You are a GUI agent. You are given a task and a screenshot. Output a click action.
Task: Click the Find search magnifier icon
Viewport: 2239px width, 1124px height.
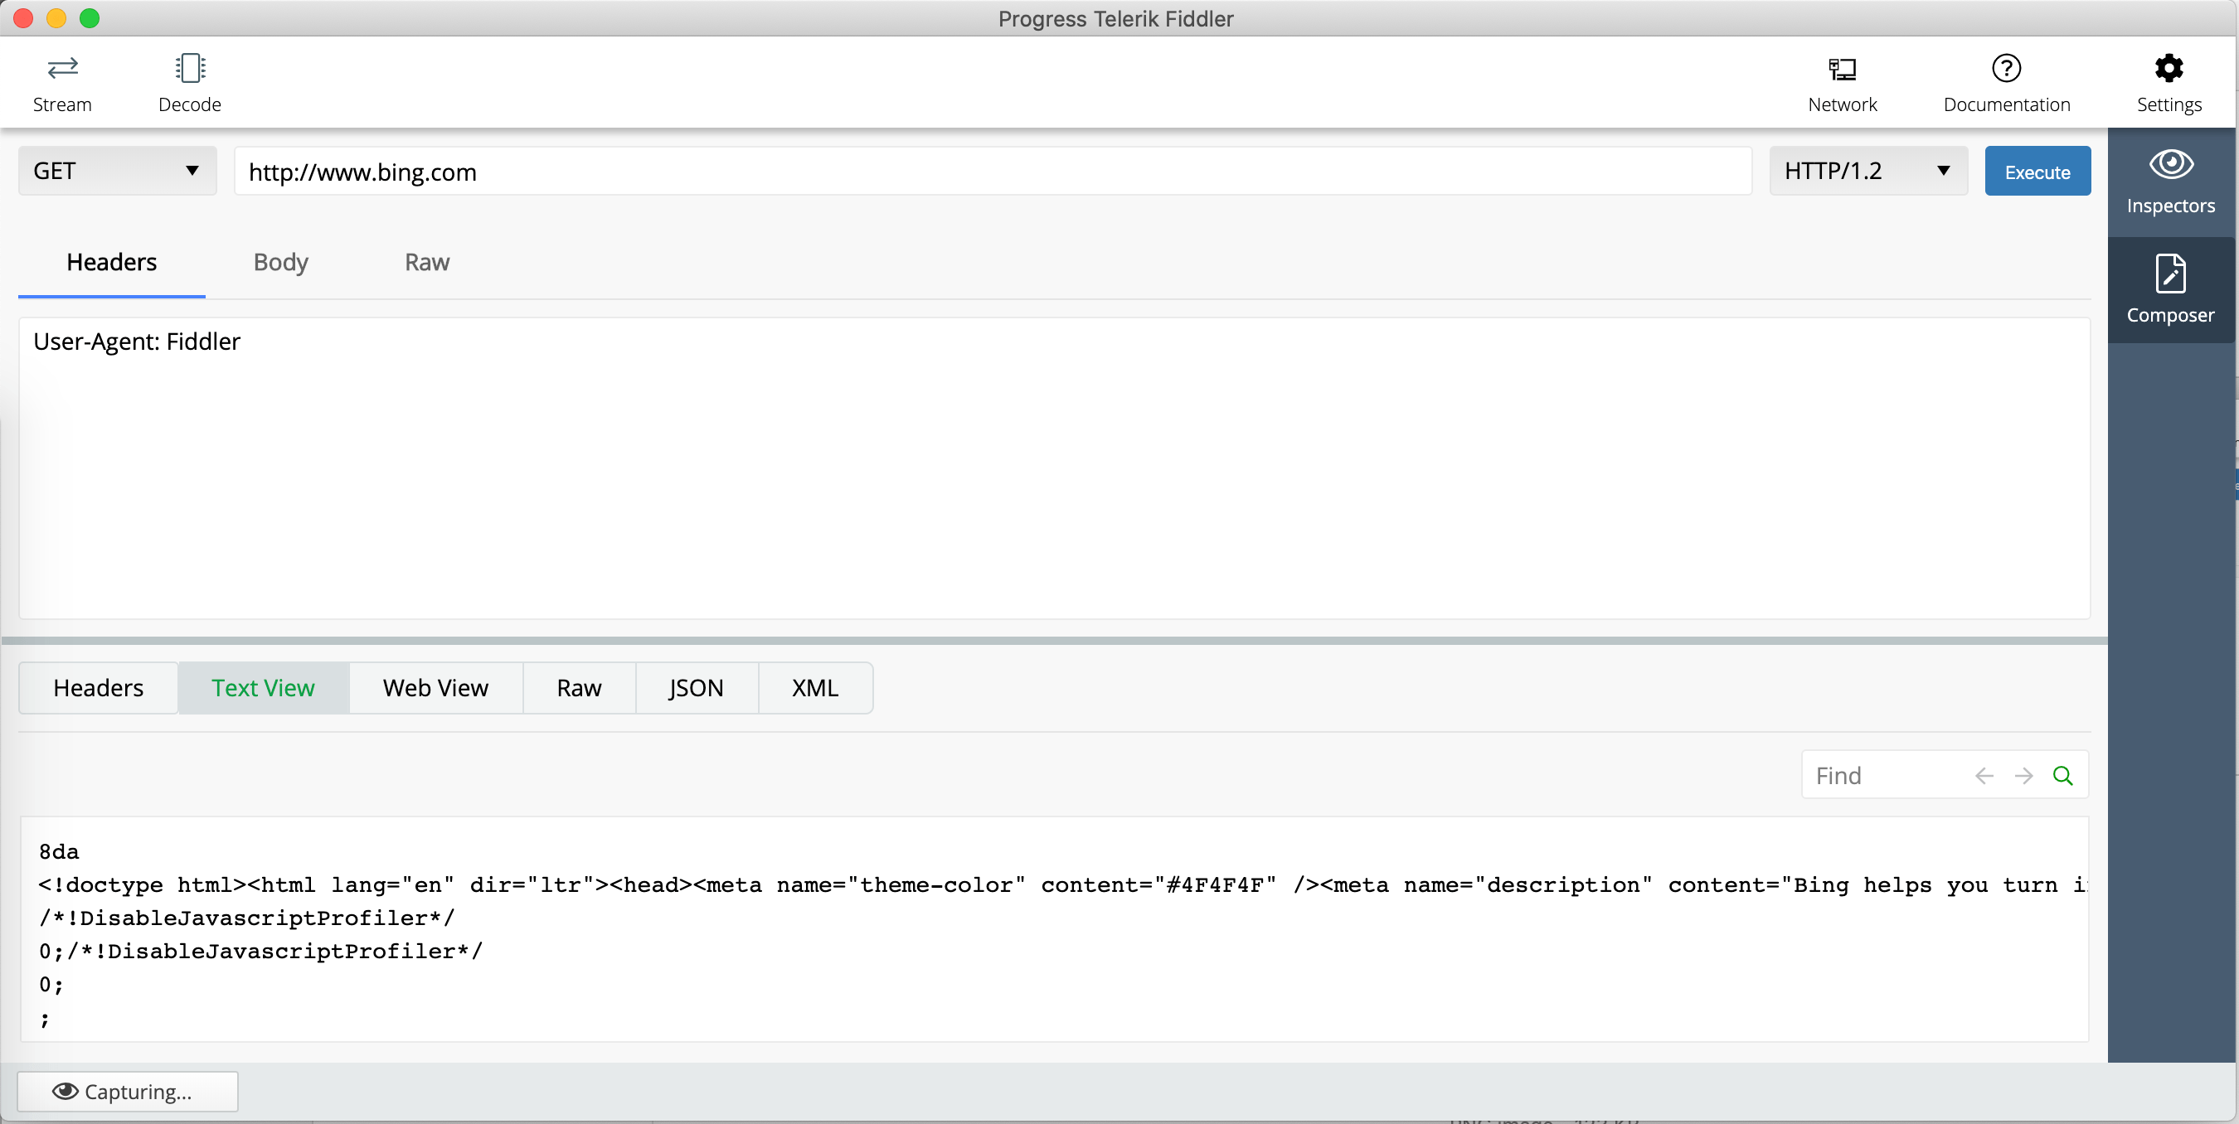coord(2062,776)
